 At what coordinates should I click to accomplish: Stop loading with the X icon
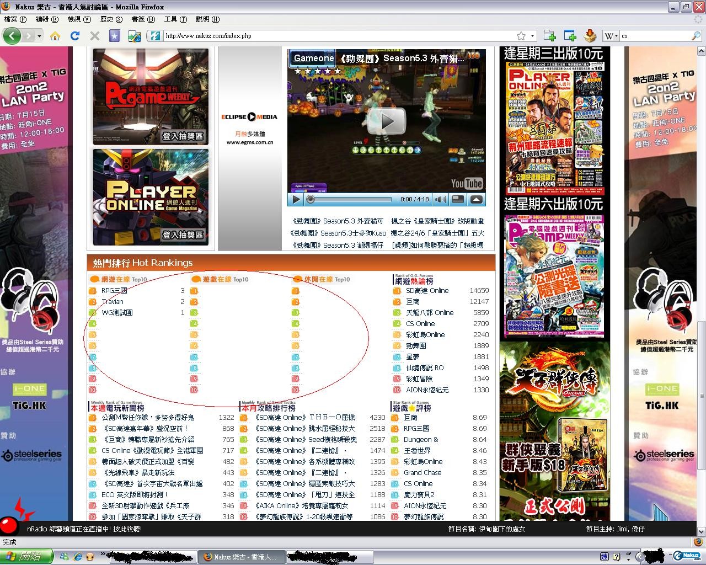(94, 36)
